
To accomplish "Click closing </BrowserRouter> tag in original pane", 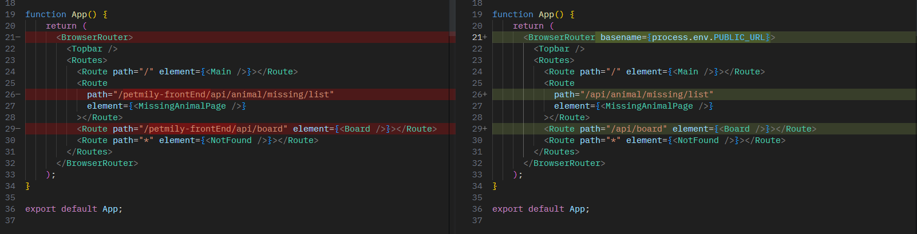I will coord(97,163).
